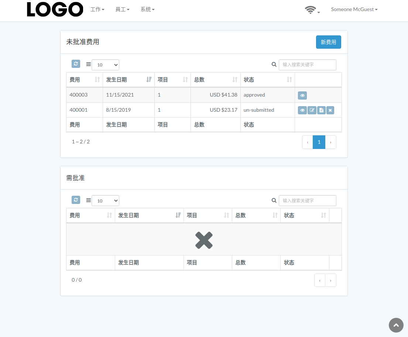
Task: Sort 未批准费用 table by 费用 column
Action: tap(85, 80)
